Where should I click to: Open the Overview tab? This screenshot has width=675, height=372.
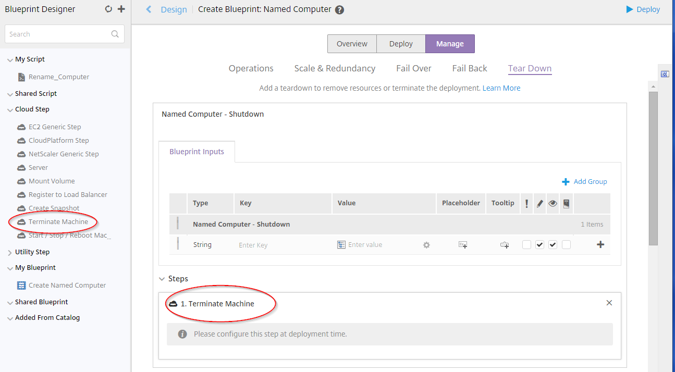click(352, 44)
